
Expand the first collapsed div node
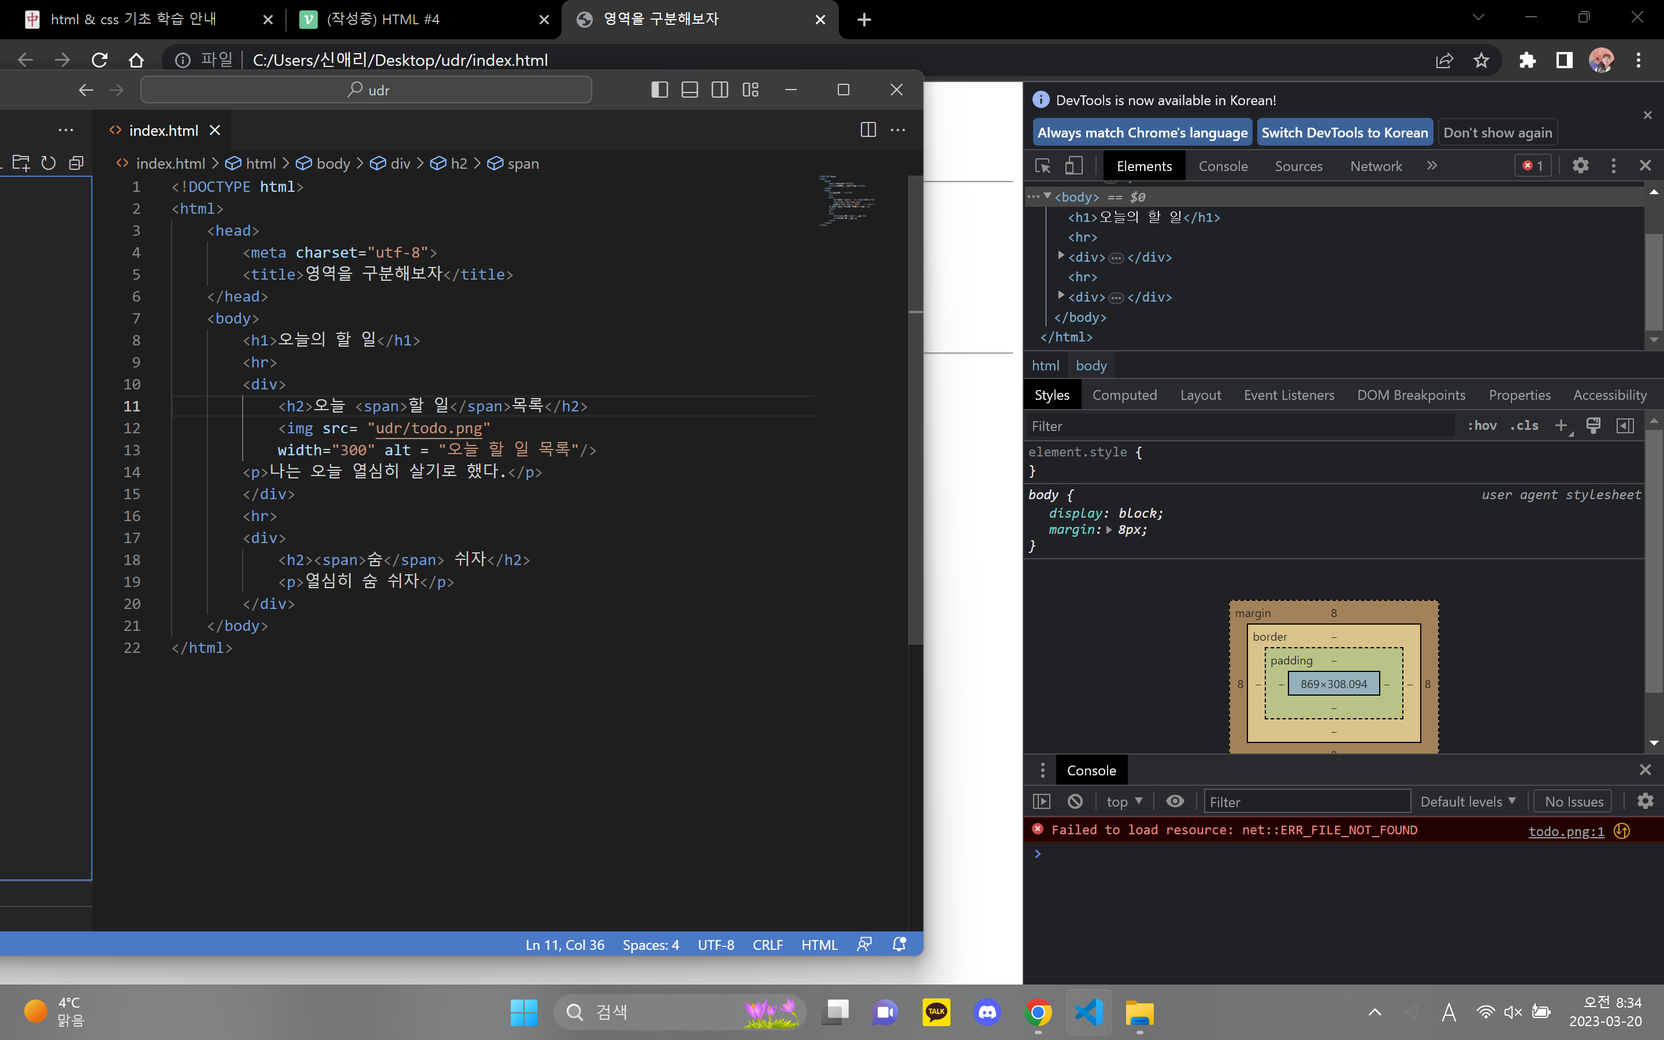[1061, 257]
